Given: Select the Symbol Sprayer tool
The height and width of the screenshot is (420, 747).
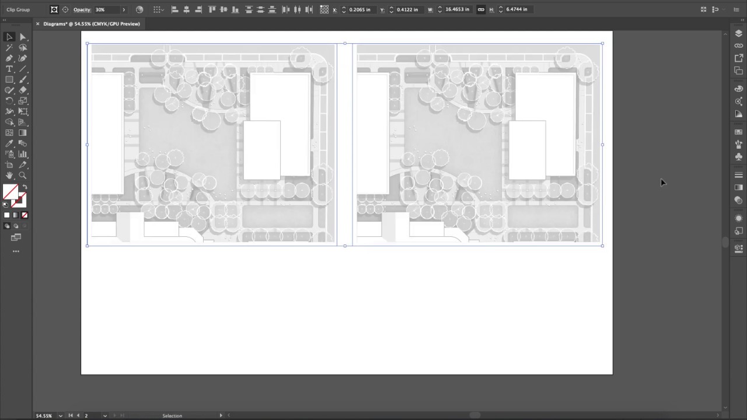Looking at the screenshot, I should pyautogui.click(x=9, y=154).
